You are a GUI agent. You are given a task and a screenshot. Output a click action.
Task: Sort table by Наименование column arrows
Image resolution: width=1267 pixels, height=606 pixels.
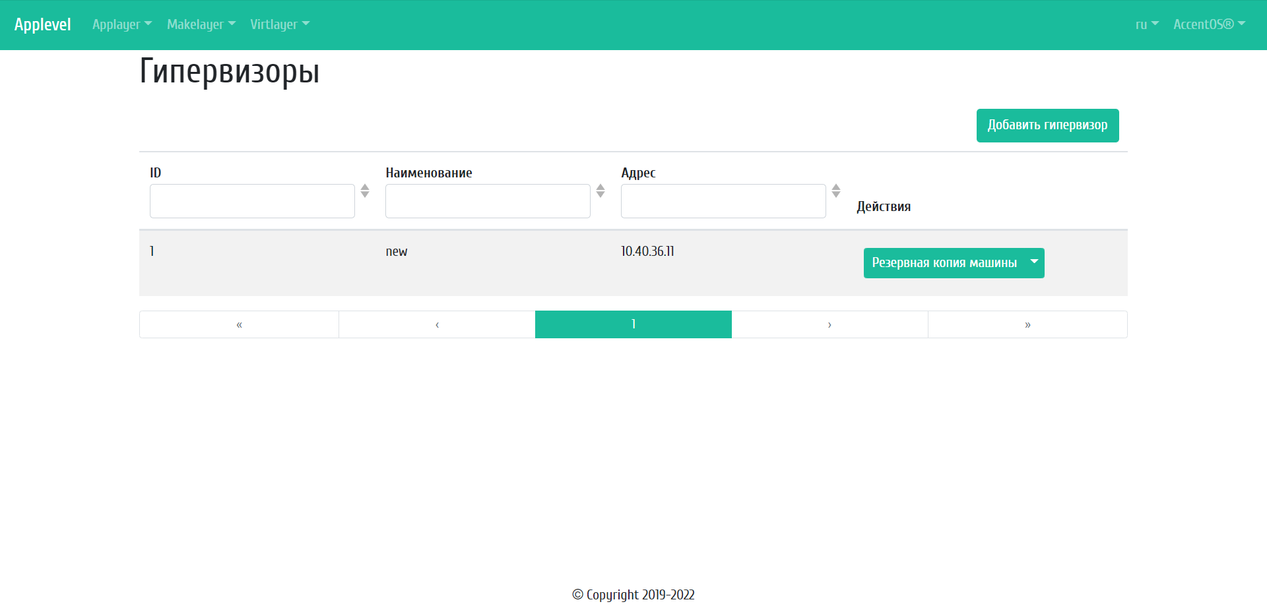tap(601, 191)
